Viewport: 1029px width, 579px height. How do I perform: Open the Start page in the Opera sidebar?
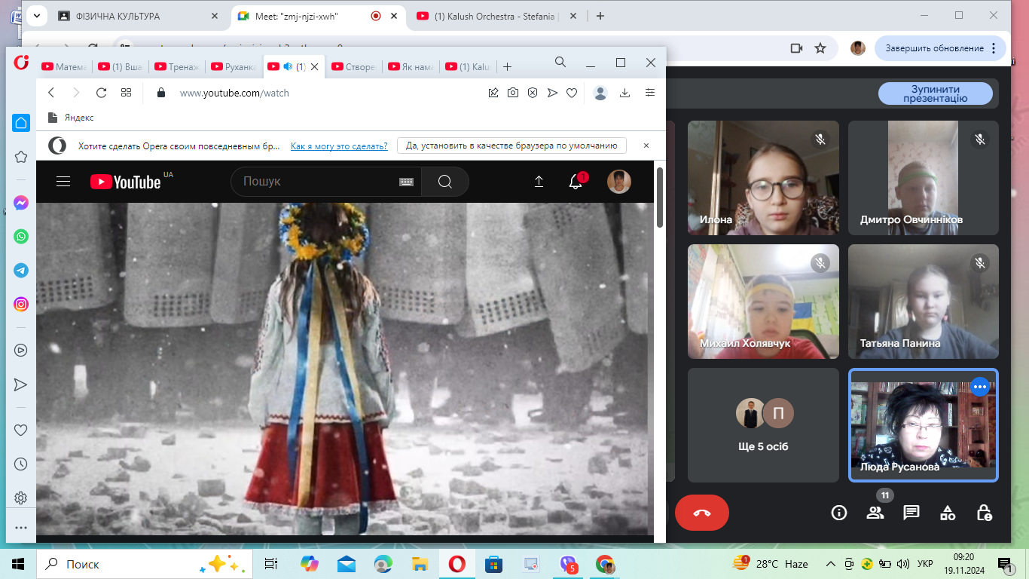(21, 123)
